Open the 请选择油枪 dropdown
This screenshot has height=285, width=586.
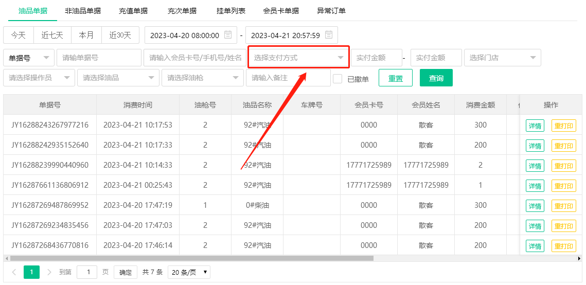point(203,78)
